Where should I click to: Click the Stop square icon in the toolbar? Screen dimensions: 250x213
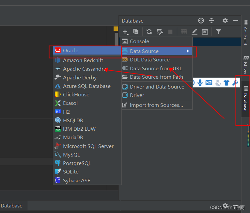[x=170, y=32]
